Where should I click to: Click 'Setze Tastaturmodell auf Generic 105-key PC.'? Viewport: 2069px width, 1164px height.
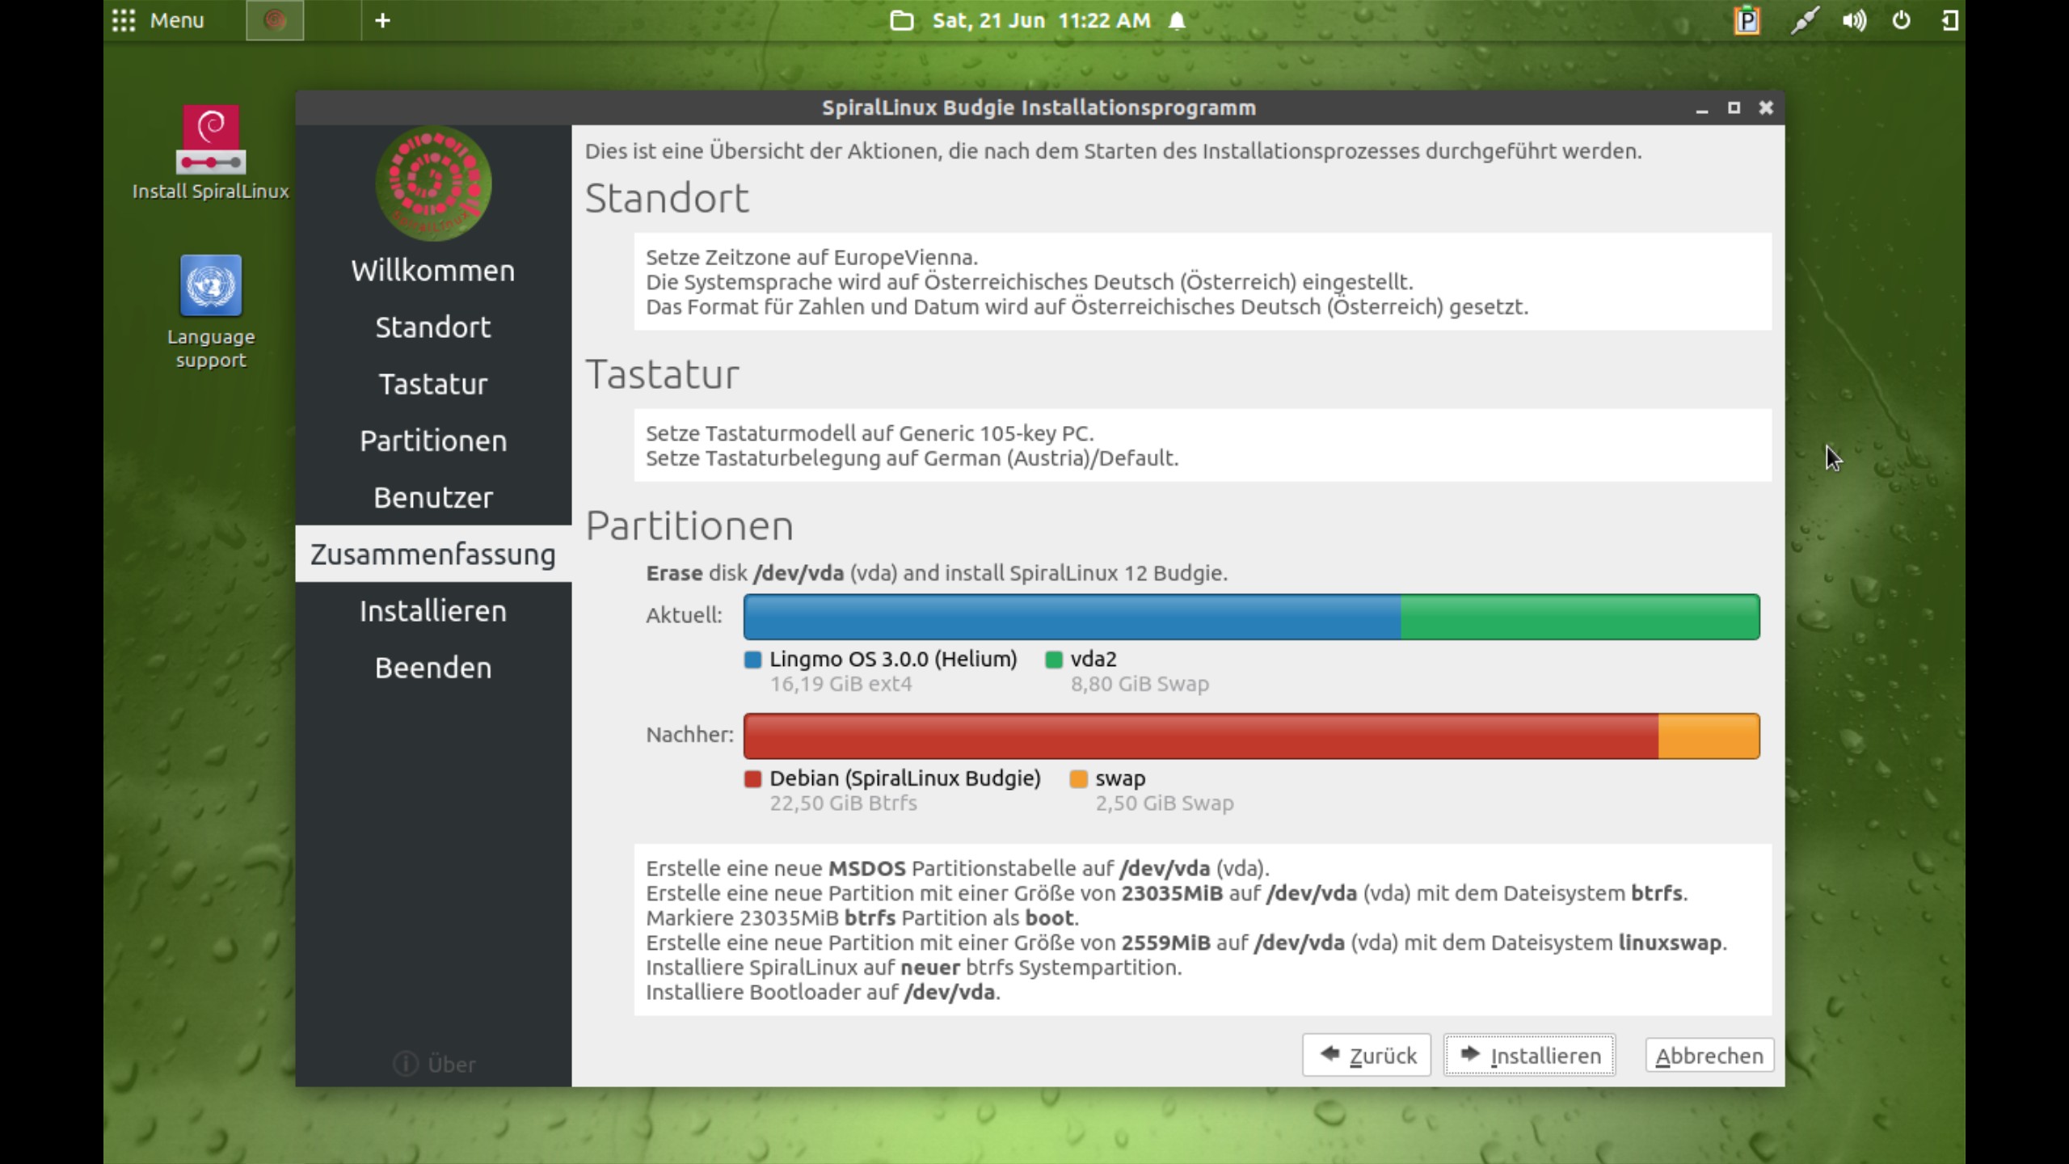(x=870, y=433)
